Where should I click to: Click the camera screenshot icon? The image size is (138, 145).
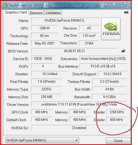(126, 12)
